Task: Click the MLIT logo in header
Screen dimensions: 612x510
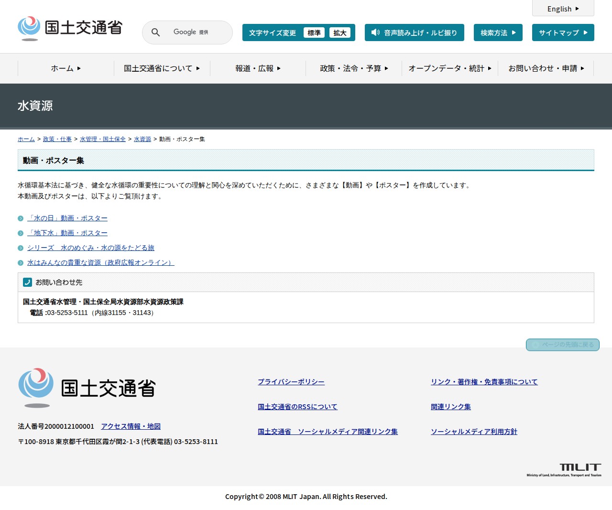Action: [70, 28]
